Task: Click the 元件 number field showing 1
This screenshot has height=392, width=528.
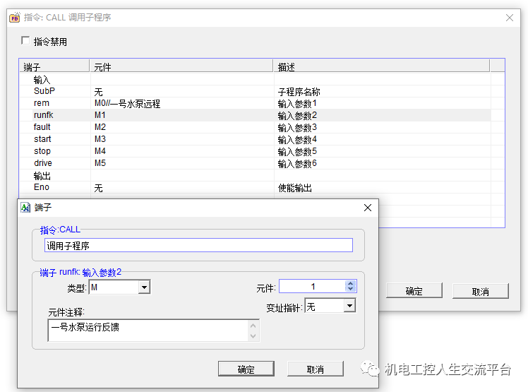Action: click(x=313, y=287)
